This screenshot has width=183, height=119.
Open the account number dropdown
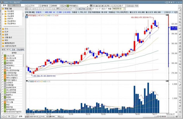click(124, 9)
